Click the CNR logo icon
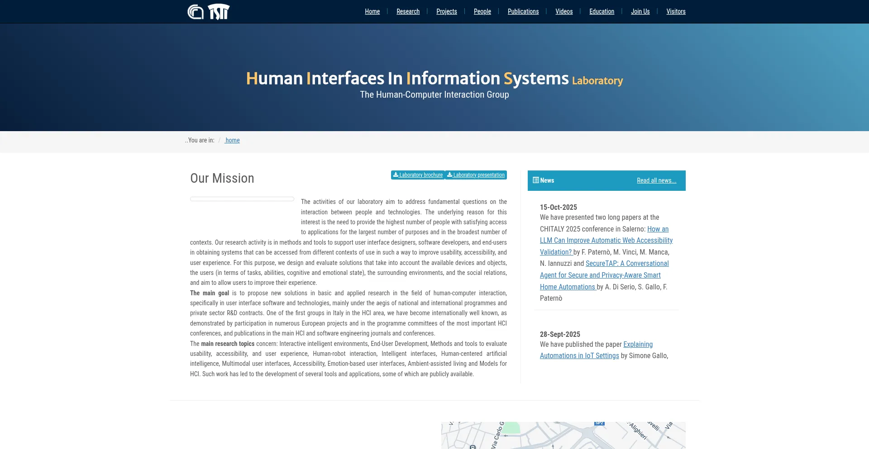Viewport: 869px width, 449px height. (196, 12)
